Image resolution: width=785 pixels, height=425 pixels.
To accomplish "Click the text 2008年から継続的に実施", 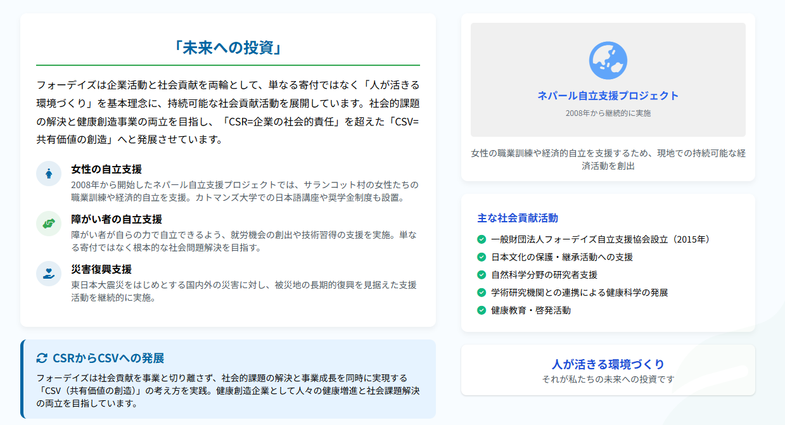I will [x=608, y=113].
